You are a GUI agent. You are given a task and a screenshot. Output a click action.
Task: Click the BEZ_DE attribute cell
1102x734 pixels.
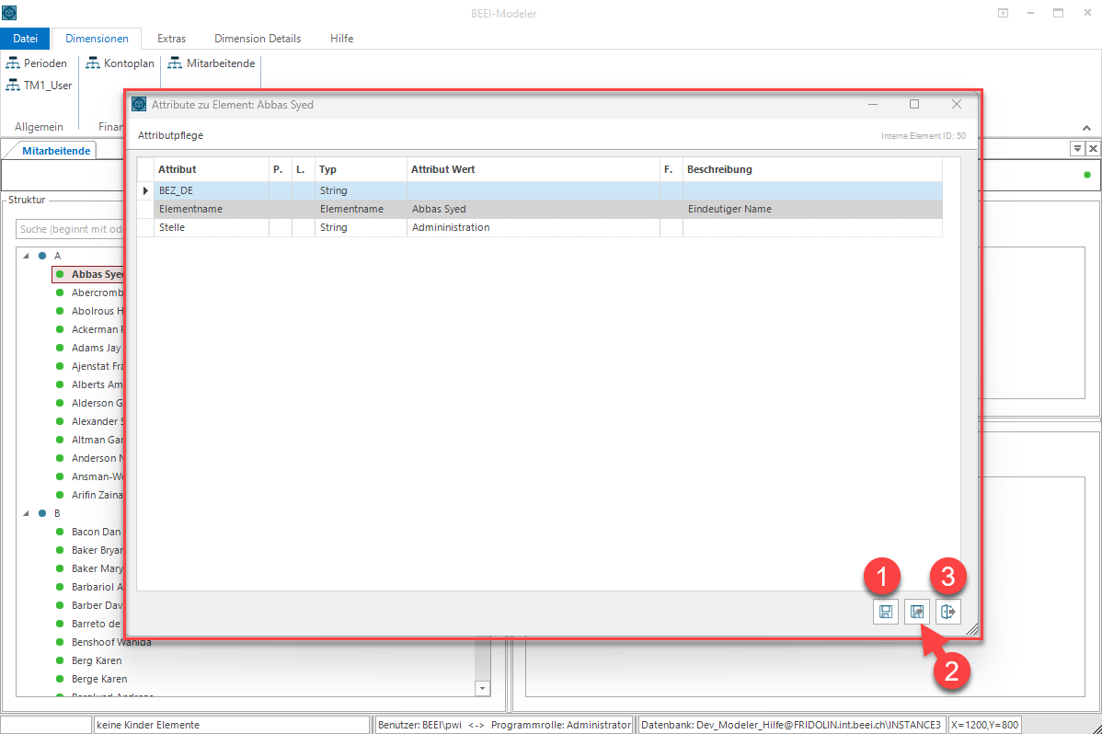212,190
